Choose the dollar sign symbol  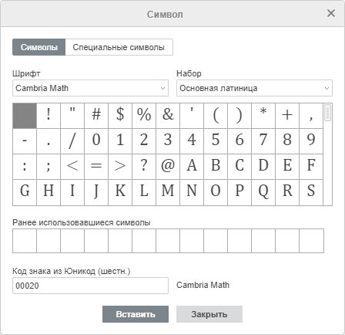(120, 116)
